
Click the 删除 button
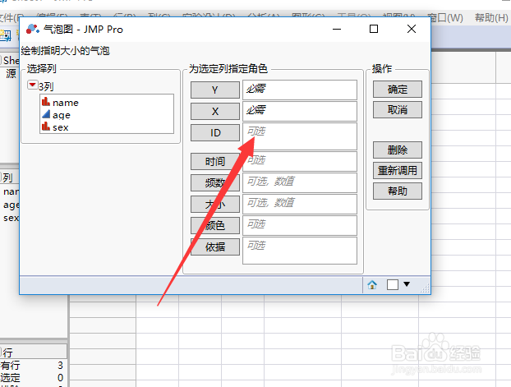point(398,150)
